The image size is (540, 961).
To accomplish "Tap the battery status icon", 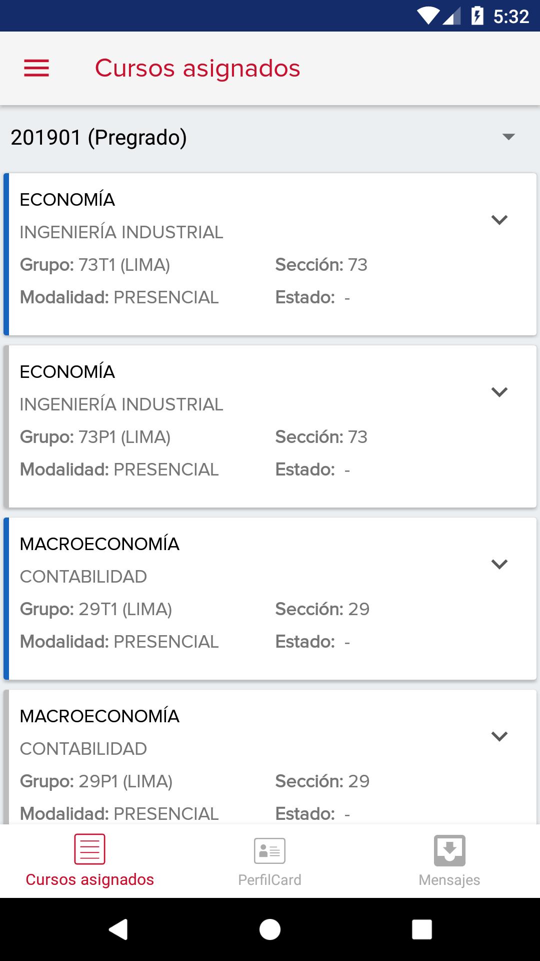I will (477, 16).
